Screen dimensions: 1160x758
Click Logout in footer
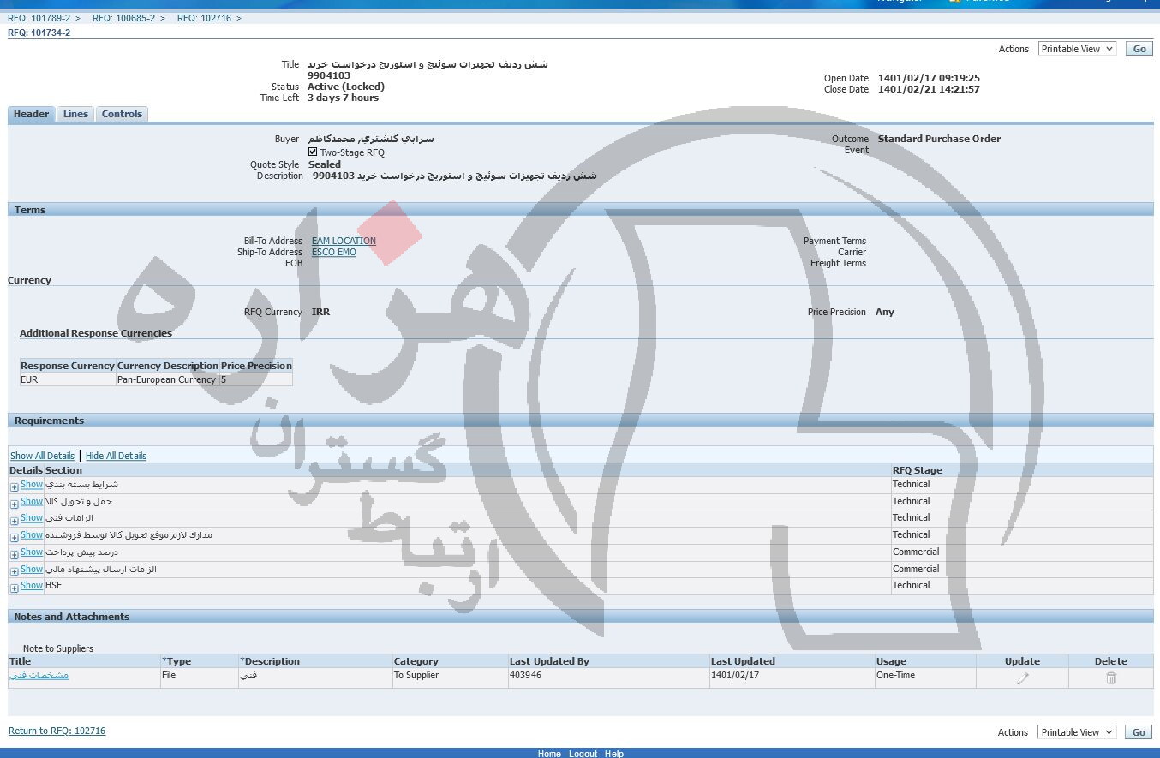coord(583,754)
